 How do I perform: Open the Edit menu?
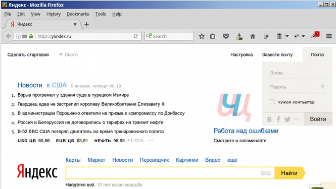tap(21, 14)
